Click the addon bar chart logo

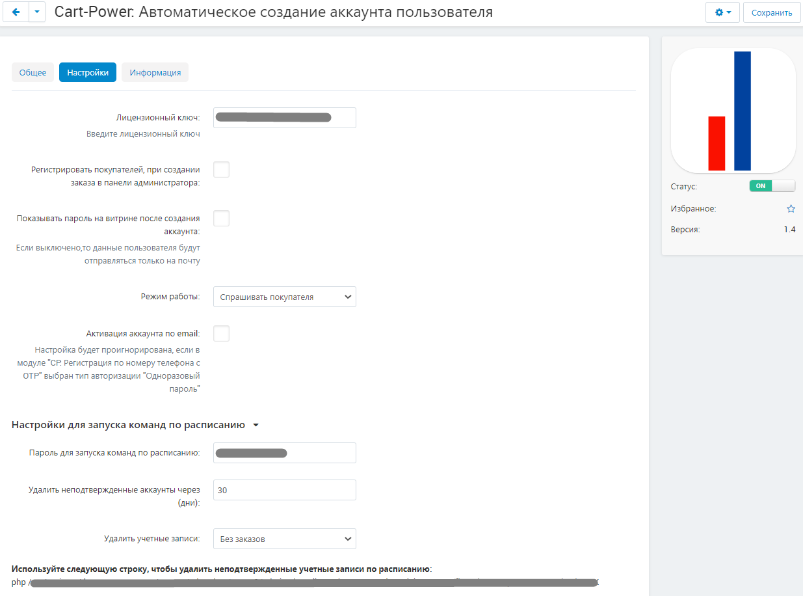pyautogui.click(x=733, y=111)
